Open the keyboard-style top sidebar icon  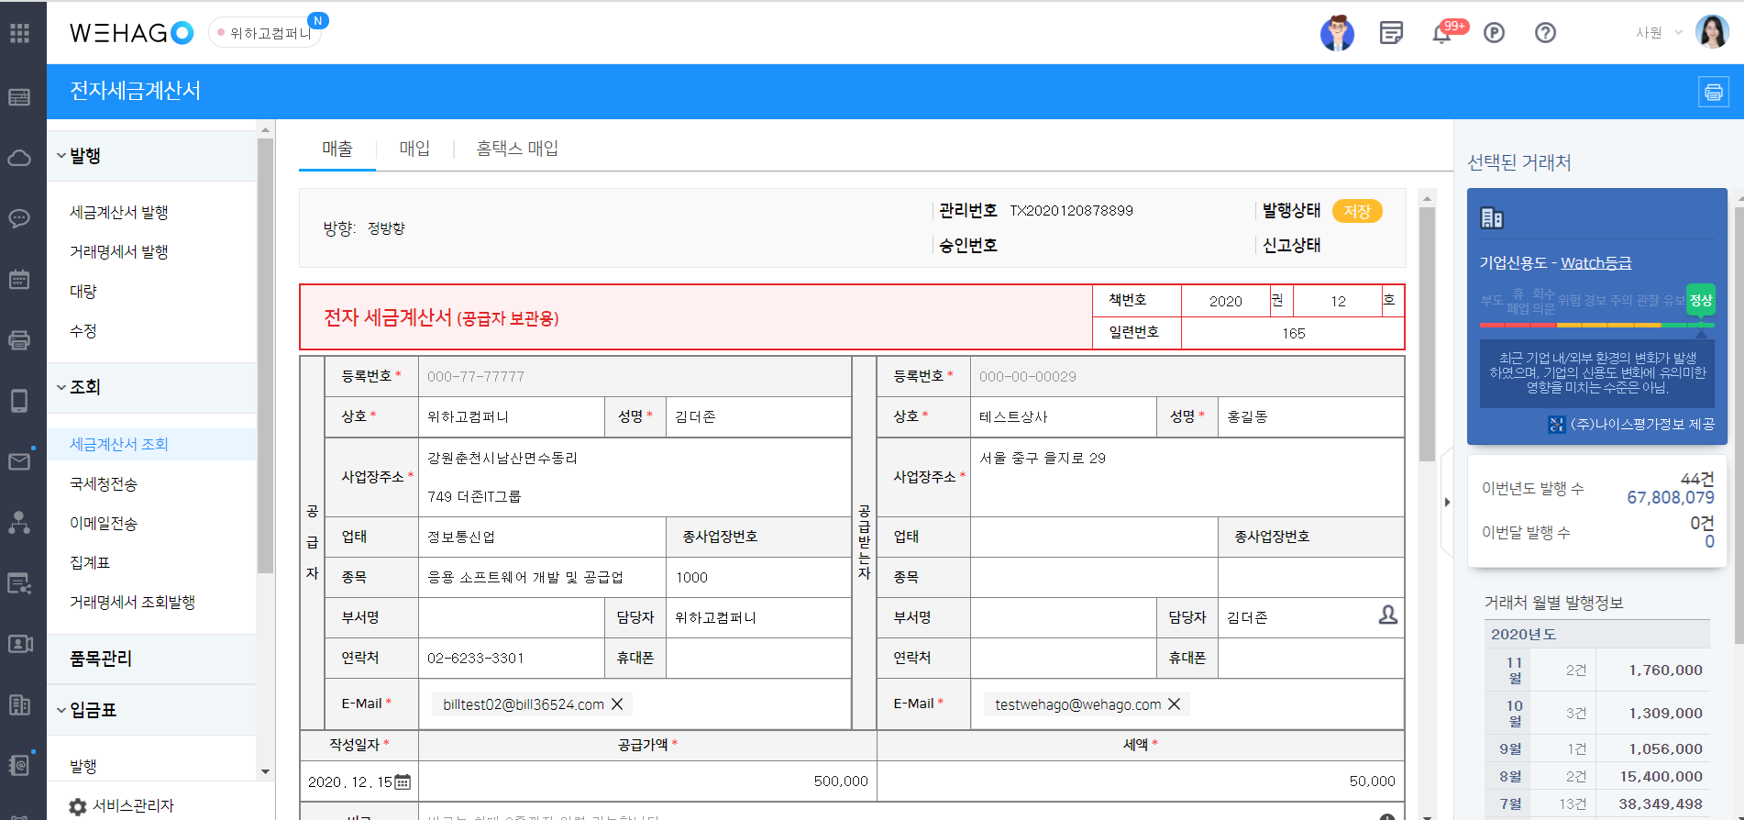20,97
